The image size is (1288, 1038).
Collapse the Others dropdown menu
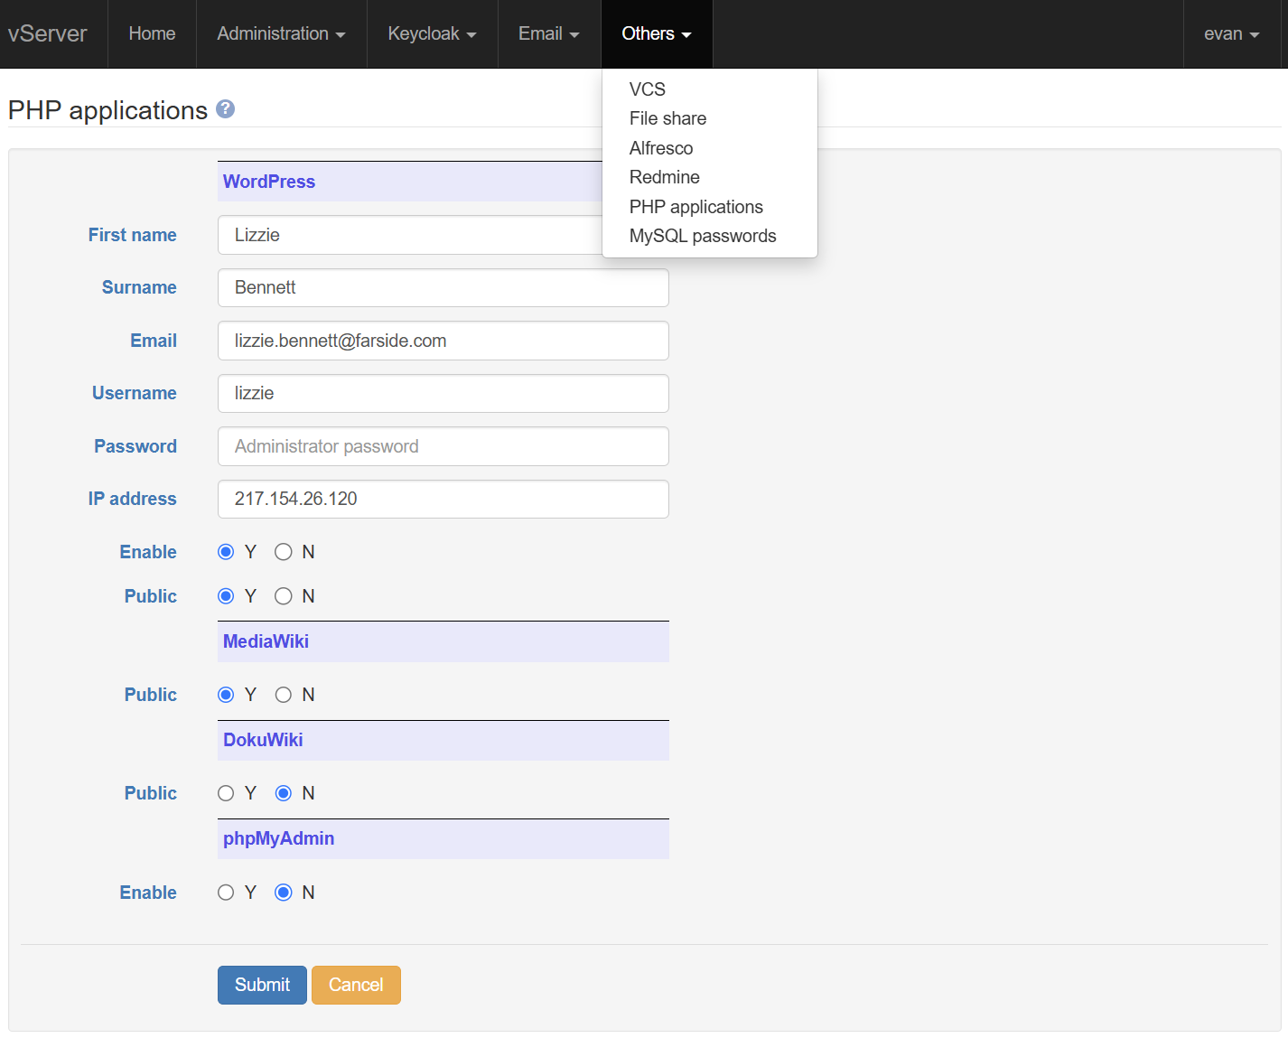[x=657, y=33]
